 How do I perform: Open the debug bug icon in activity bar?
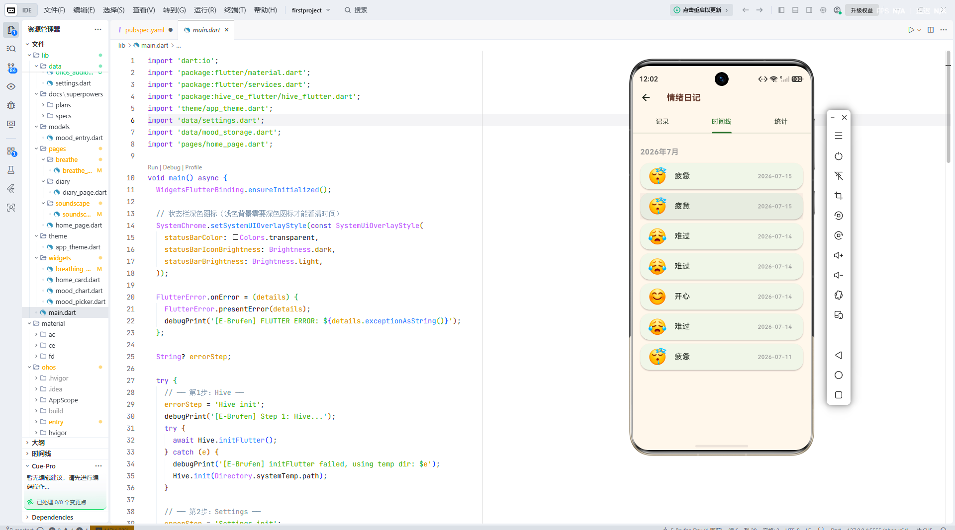11,105
